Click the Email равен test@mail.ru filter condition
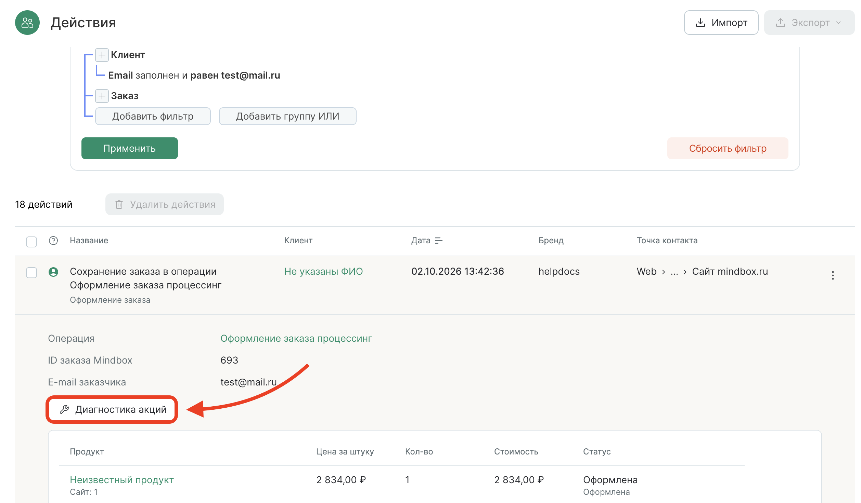Viewport: 861px width, 503px height. point(194,75)
